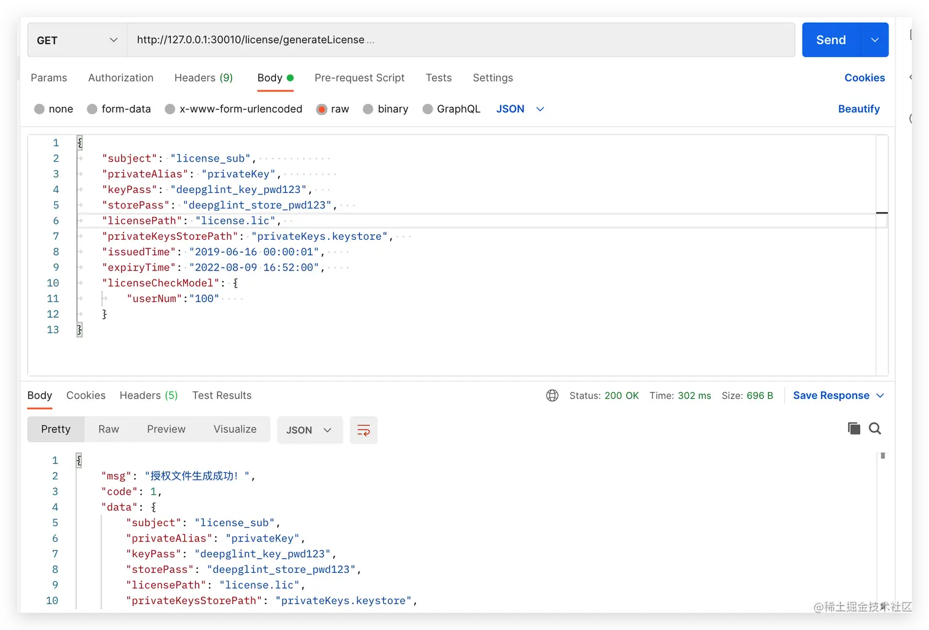
Task: Click the "expiryTime" line in request body
Action: click(x=213, y=267)
